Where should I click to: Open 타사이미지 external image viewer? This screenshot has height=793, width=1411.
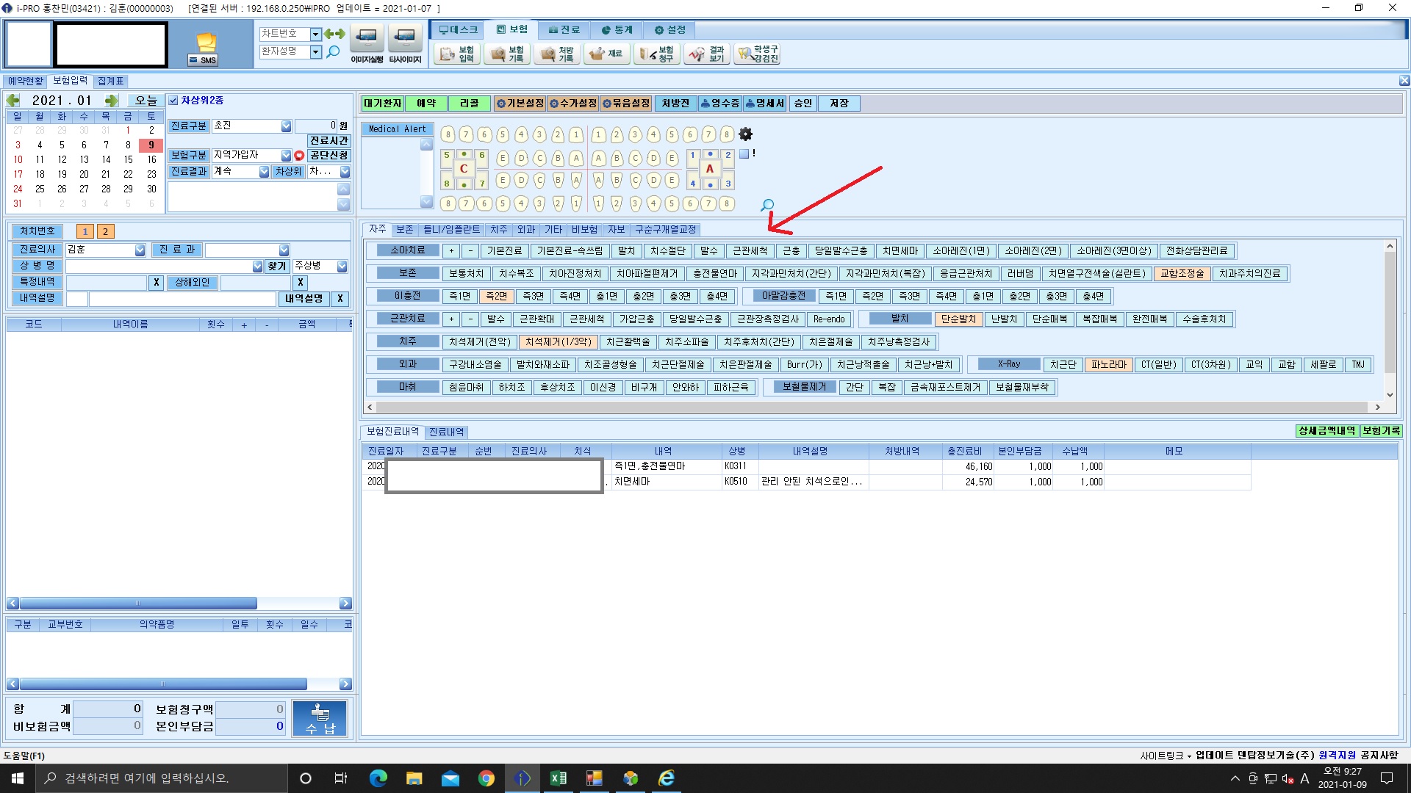click(x=405, y=44)
